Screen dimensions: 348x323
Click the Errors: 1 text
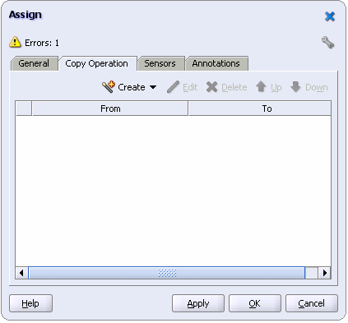[x=42, y=43]
